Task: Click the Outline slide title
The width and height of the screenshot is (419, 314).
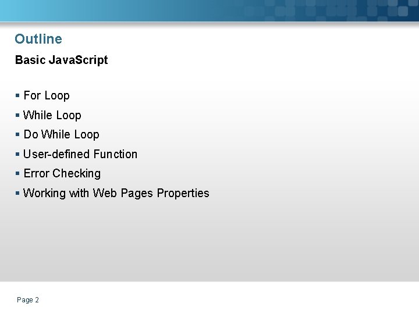Action: (38, 39)
